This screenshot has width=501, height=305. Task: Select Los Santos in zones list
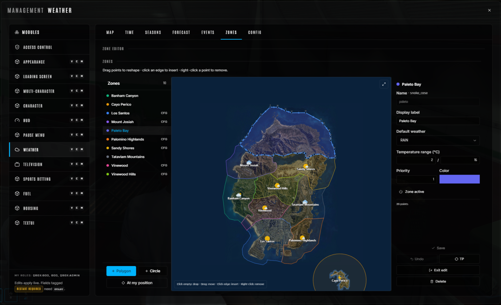point(137,113)
